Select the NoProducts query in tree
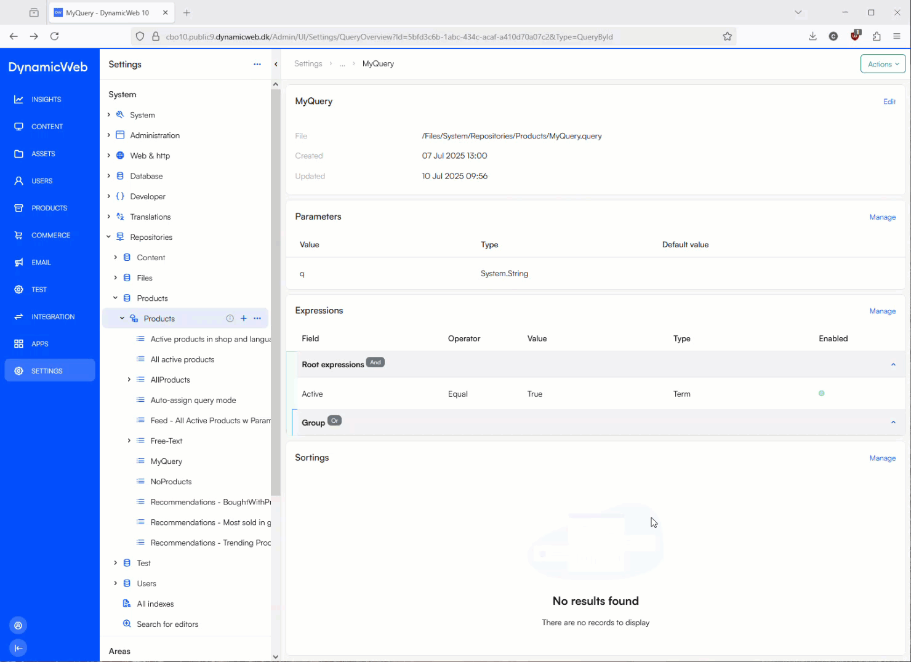 pyautogui.click(x=171, y=482)
